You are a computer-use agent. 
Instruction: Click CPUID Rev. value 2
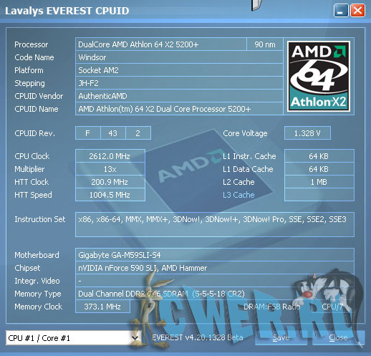pyautogui.click(x=138, y=133)
